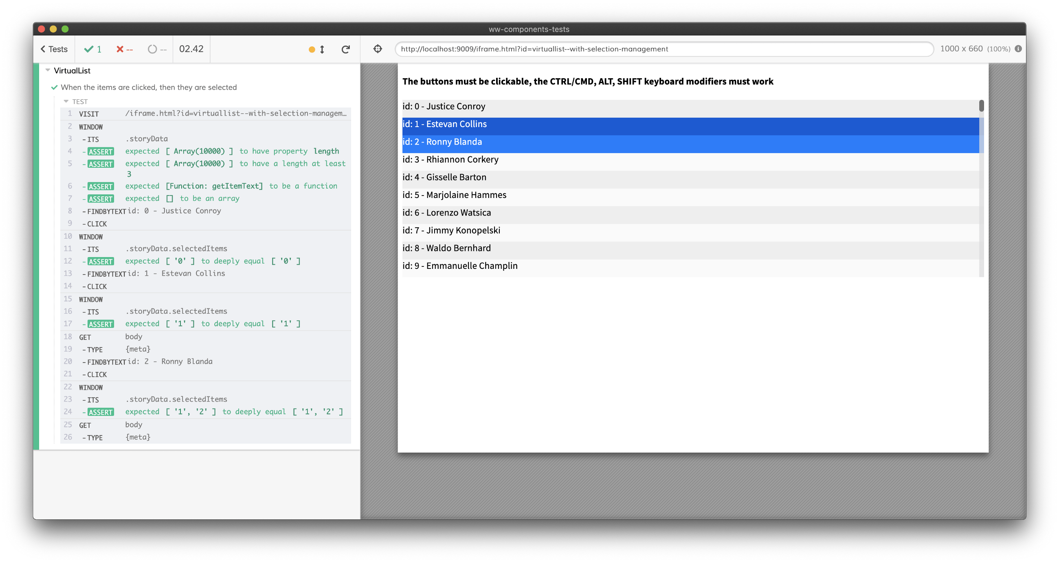Click the passing tests checkmark icon

(89, 49)
